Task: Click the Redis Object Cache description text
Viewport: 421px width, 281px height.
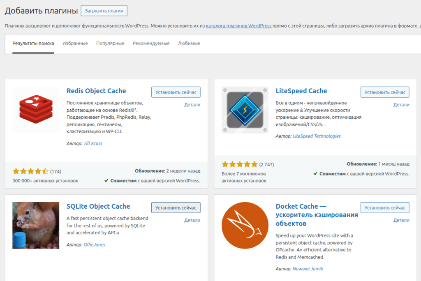Action: click(109, 117)
